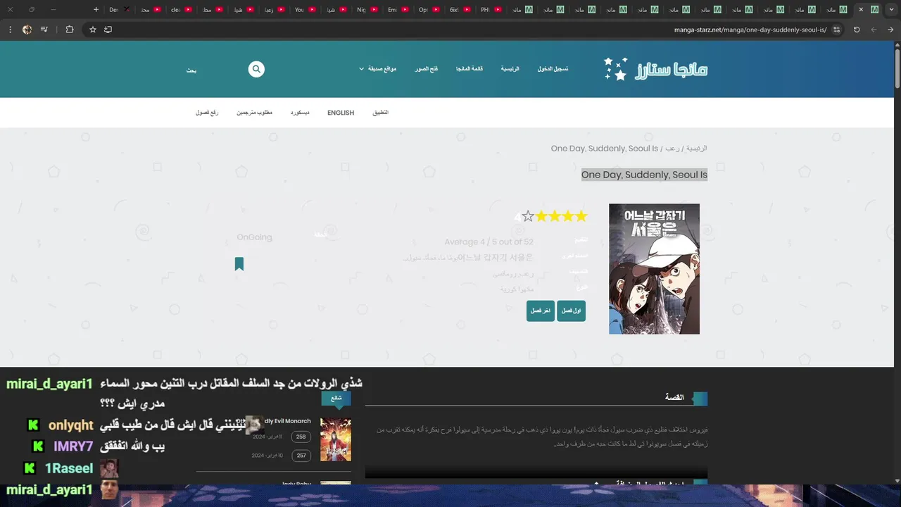
Task: Click the اول فصل button
Action: tap(571, 311)
